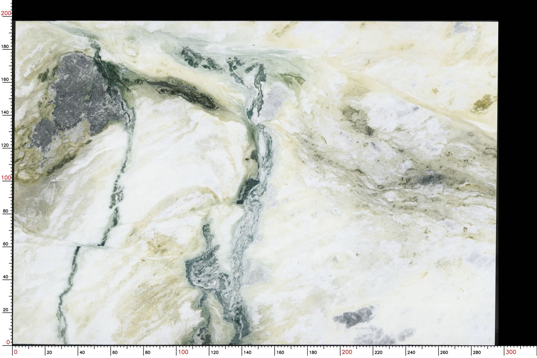Click the red 100 label on vertical ruler

coord(6,178)
